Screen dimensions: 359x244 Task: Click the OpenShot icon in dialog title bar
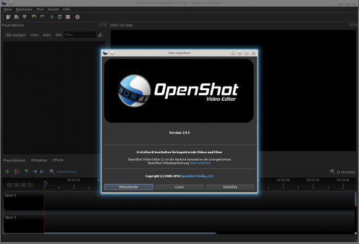(x=105, y=53)
